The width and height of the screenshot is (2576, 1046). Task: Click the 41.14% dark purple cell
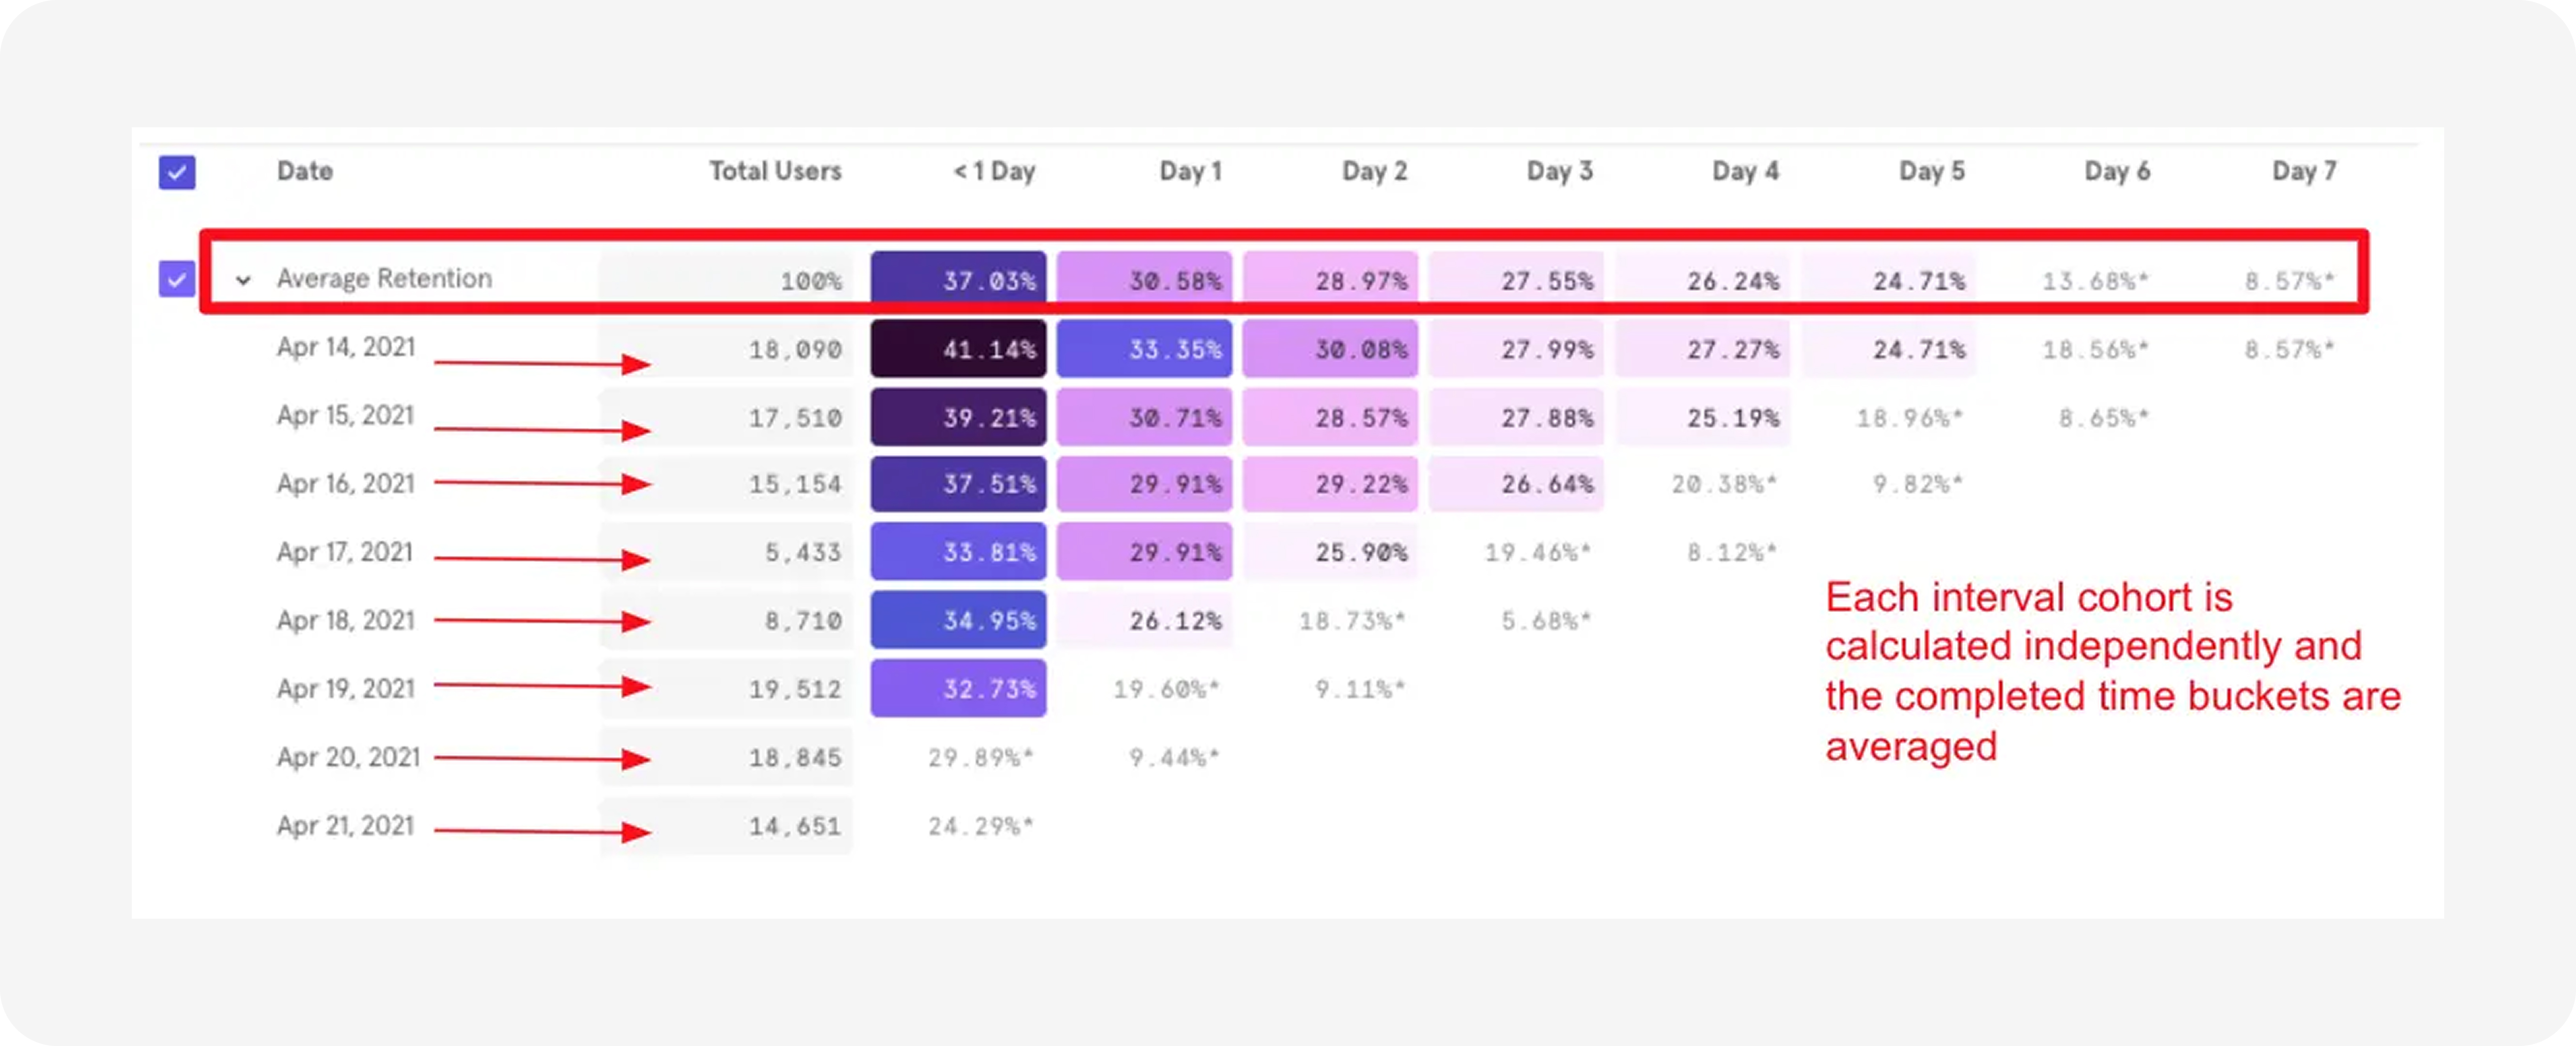click(958, 349)
